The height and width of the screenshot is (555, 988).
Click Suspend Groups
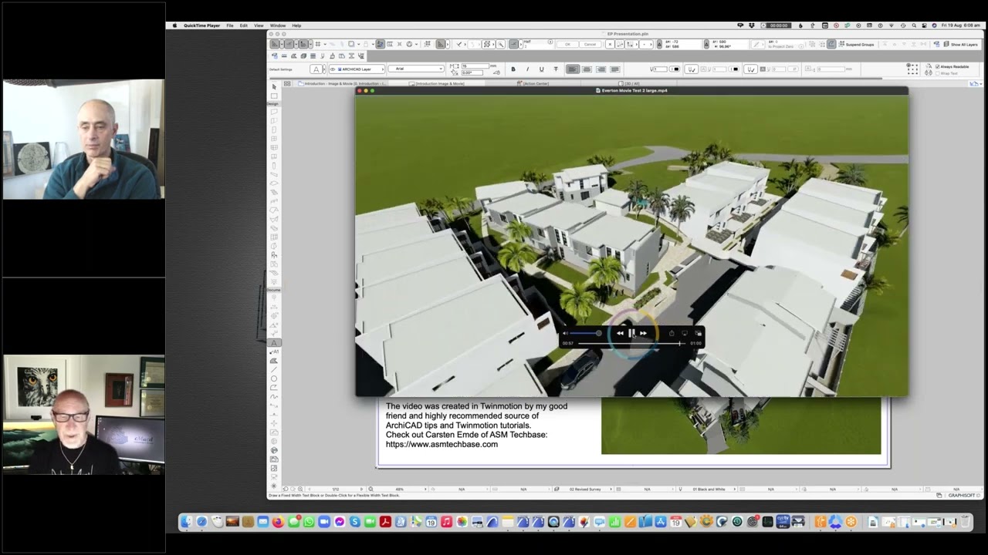pos(855,45)
